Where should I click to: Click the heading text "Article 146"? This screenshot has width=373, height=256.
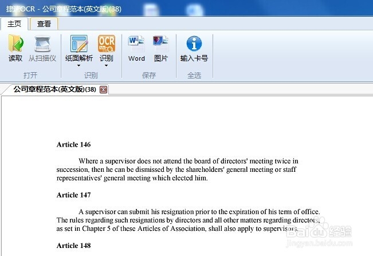point(73,144)
